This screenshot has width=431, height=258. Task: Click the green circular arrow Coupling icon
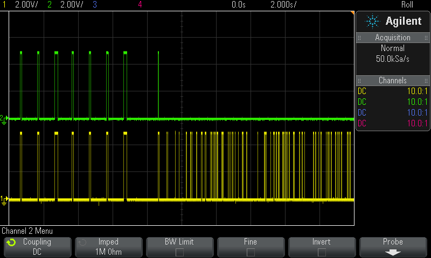tap(11, 242)
